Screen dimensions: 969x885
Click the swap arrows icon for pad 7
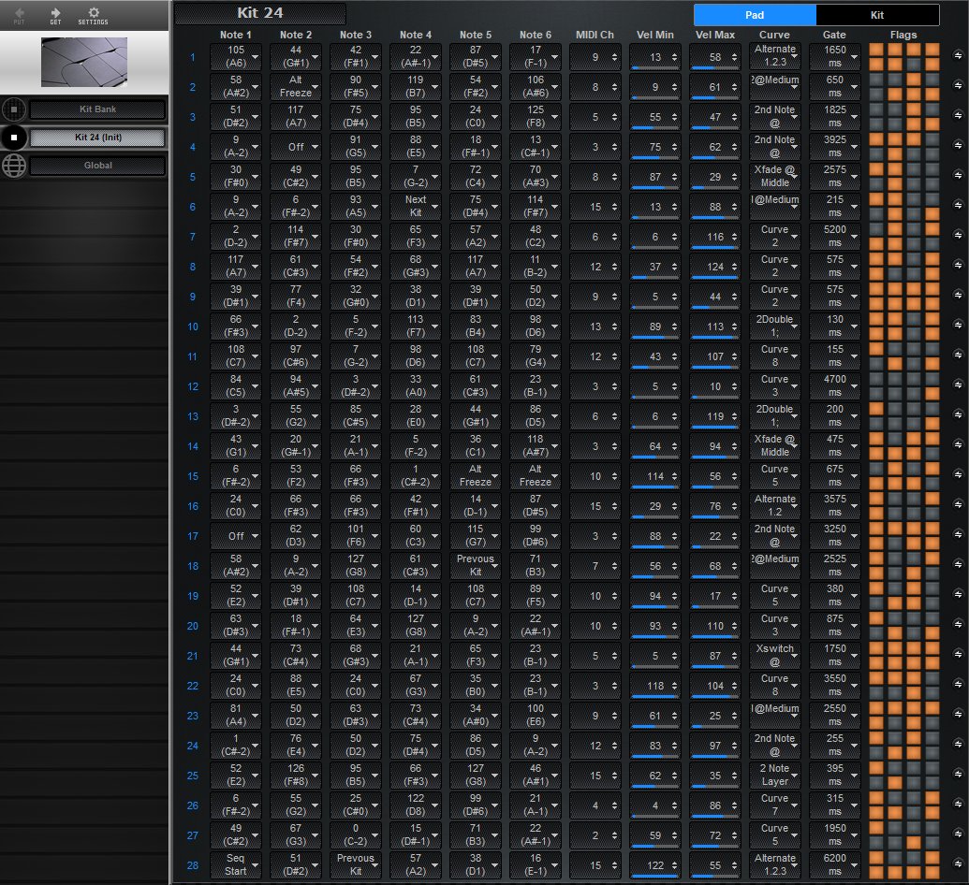point(958,236)
